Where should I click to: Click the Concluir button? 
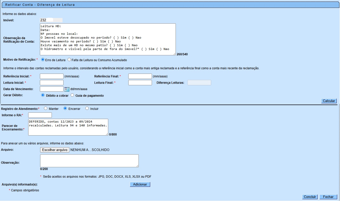pyautogui.click(x=310, y=197)
